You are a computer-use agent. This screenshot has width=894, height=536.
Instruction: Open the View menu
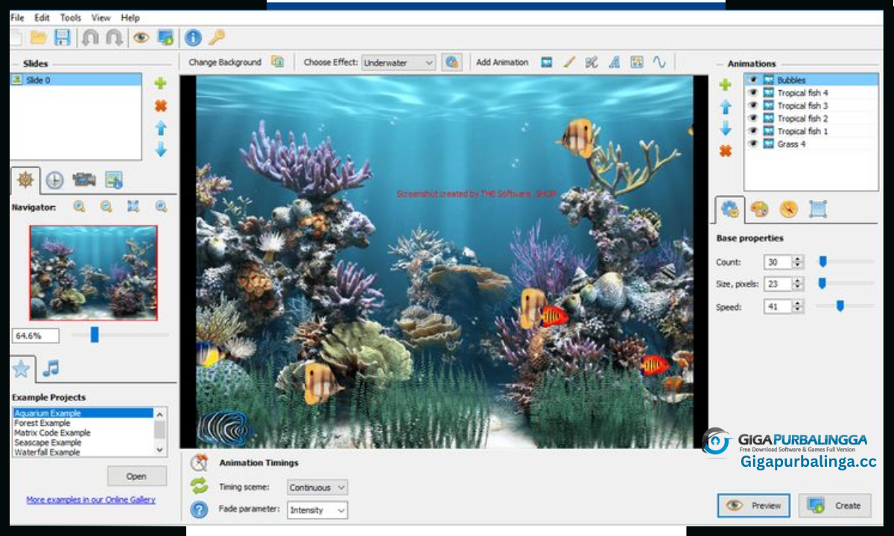click(101, 17)
